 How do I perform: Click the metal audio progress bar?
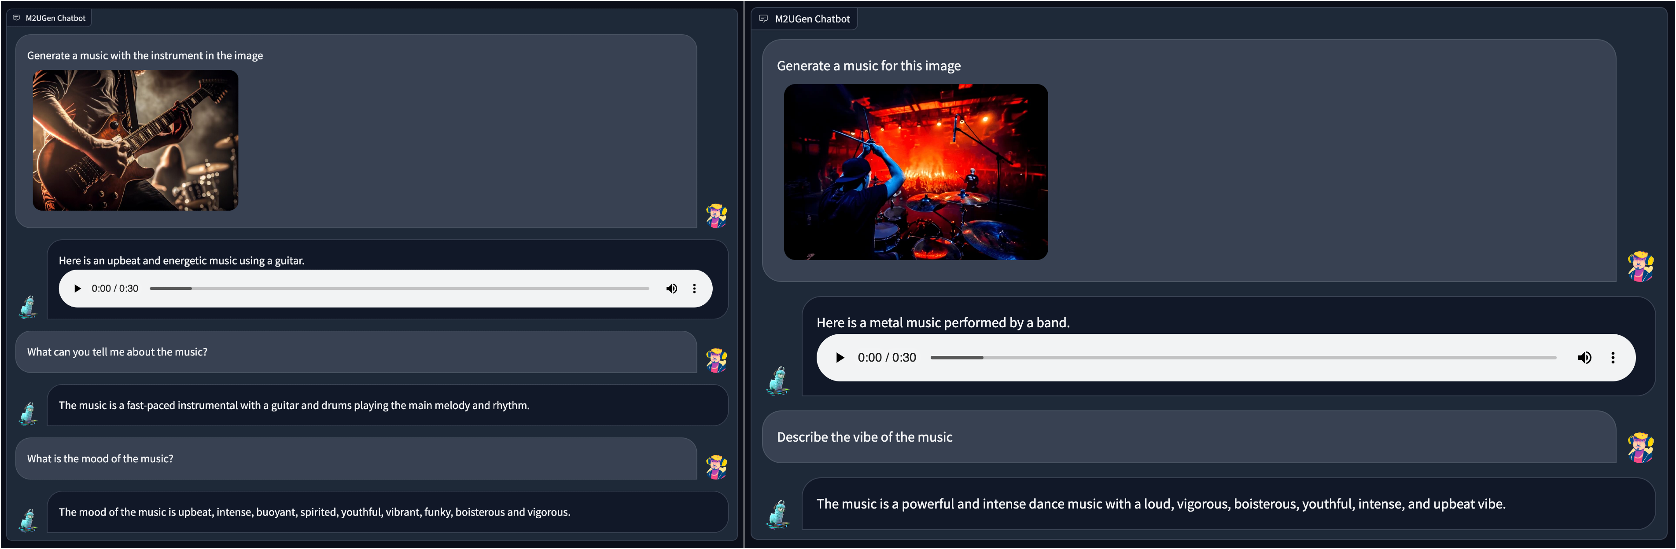coord(1243,358)
